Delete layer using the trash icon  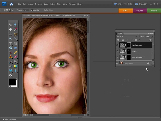[x=150, y=40]
